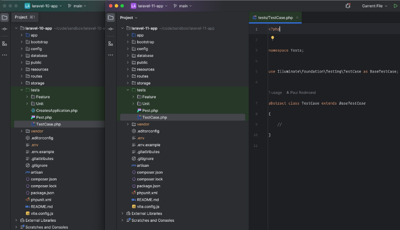The width and height of the screenshot is (400, 230).
Task: Click TestCase.php class icon in laravel-11-app tree
Action: tap(139, 117)
